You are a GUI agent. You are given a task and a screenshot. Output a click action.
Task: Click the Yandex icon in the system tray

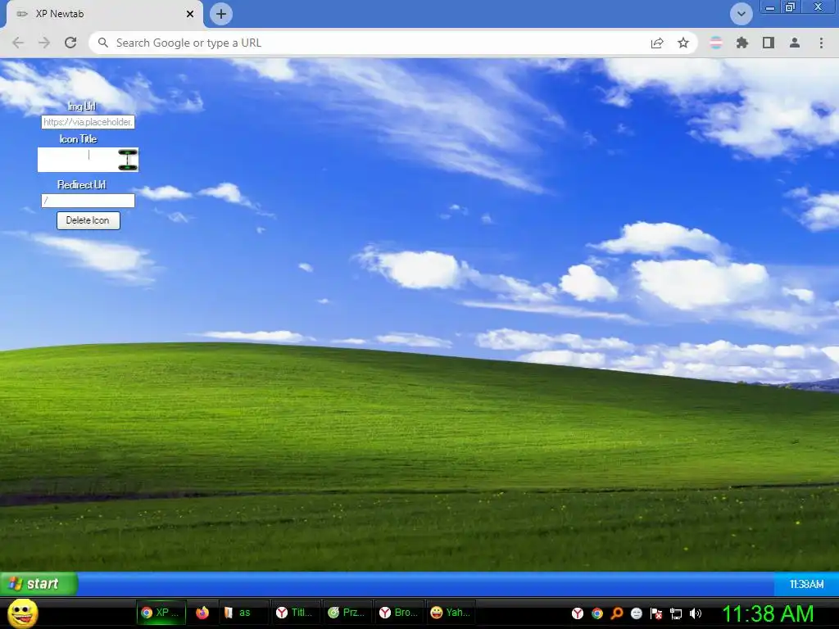(578, 613)
